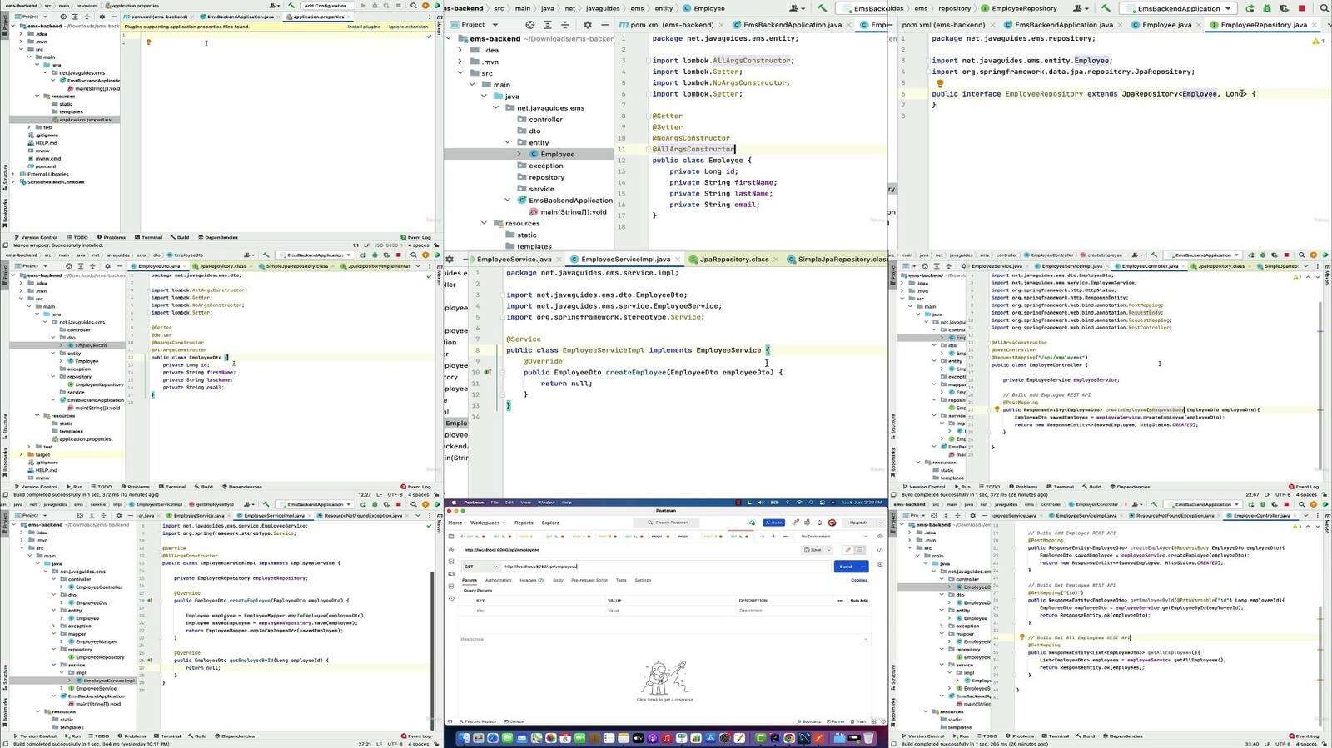
Task: Open the History icon in Postman sidebar
Action: (451, 598)
